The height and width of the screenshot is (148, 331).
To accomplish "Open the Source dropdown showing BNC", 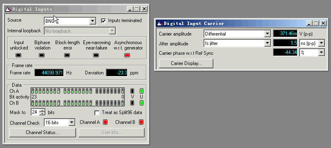I will (x=70, y=21).
